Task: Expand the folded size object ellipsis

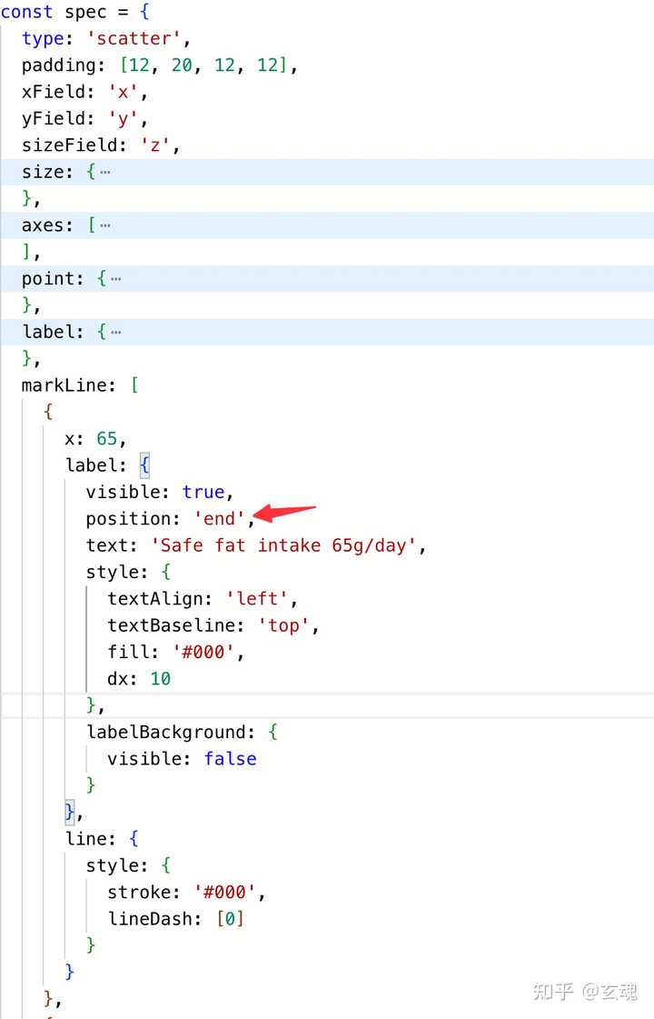Action: tap(105, 172)
